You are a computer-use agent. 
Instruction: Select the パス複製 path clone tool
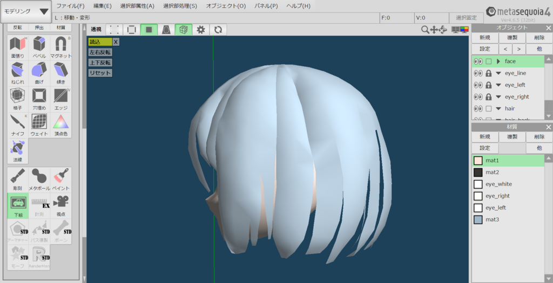pos(39,232)
